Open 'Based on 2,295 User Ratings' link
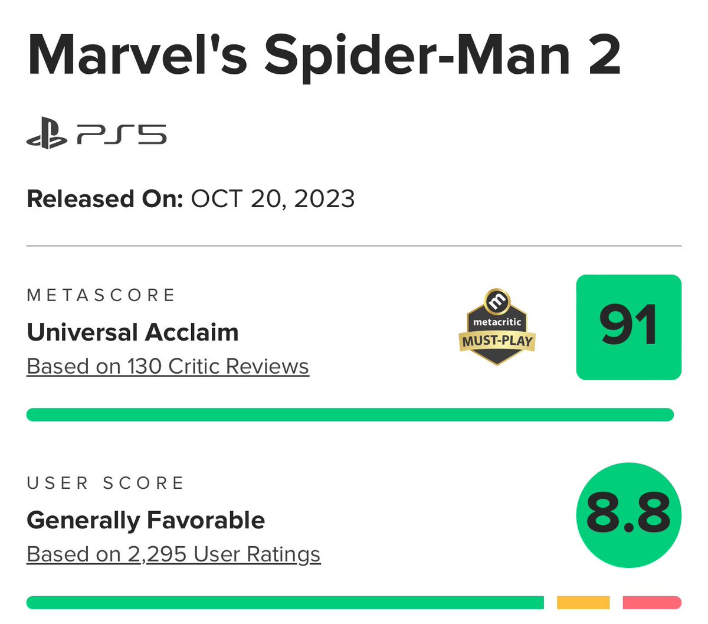 pyautogui.click(x=173, y=554)
